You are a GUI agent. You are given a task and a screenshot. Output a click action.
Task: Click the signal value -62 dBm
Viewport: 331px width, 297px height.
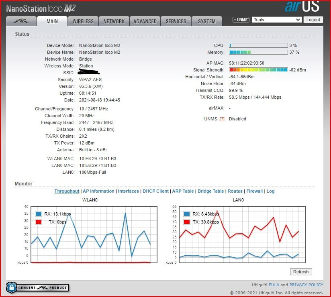298,70
